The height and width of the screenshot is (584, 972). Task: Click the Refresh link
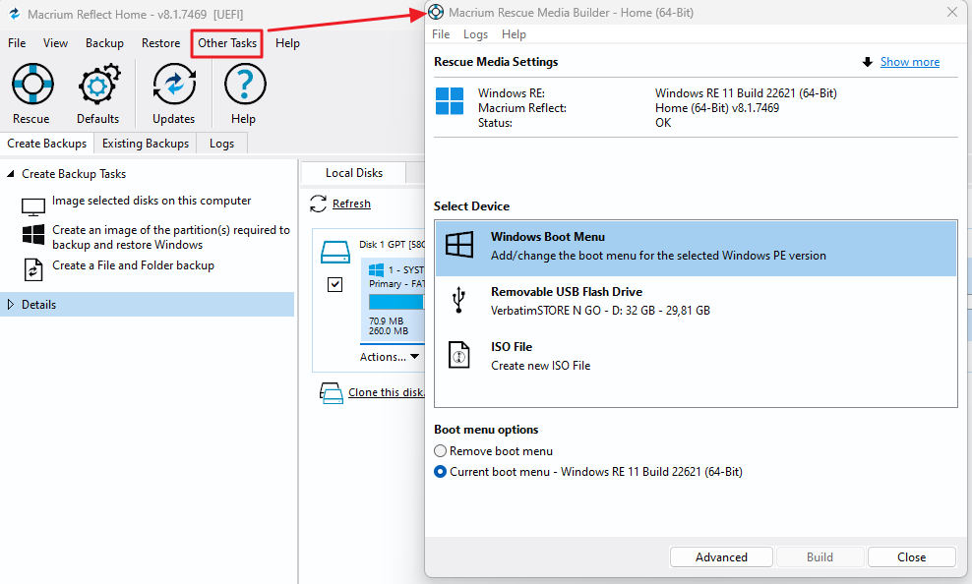[x=351, y=204]
